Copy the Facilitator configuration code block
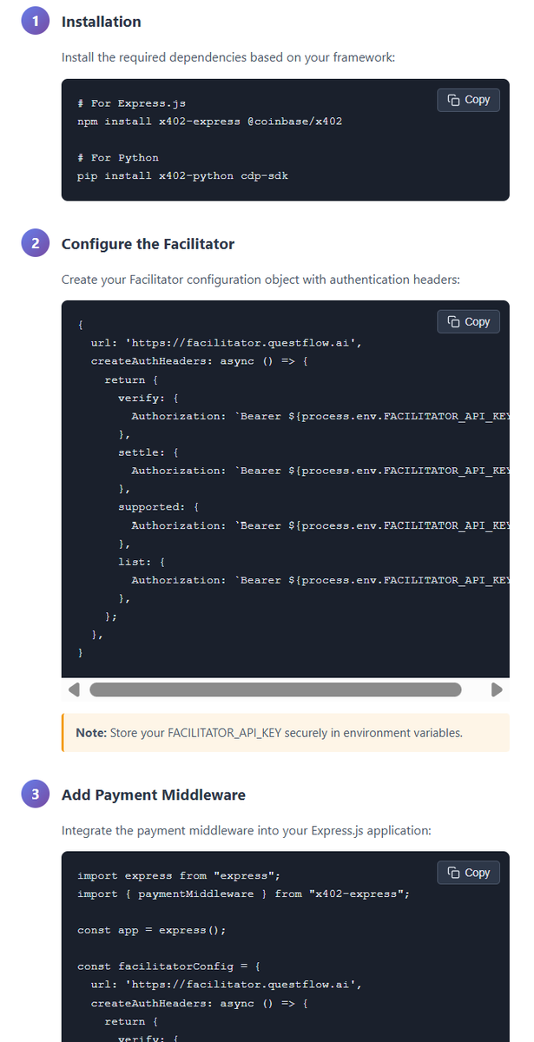The height and width of the screenshot is (1042, 534). (469, 321)
